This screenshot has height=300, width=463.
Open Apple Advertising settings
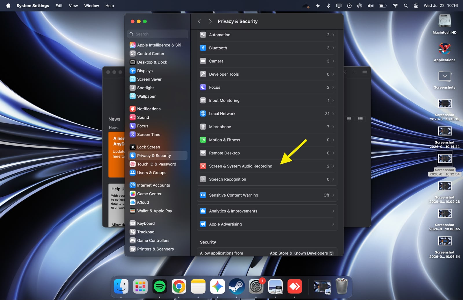tap(267, 224)
